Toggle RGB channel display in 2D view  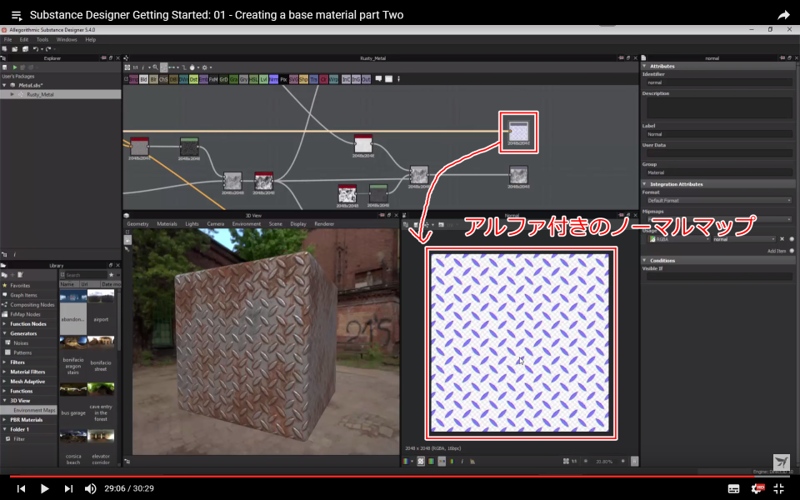click(406, 461)
